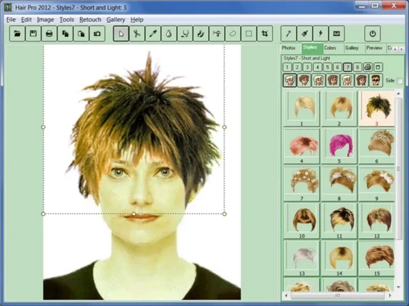Click the lightning bolt icon
Image resolution: width=409 pixels, height=306 pixels.
point(321,34)
